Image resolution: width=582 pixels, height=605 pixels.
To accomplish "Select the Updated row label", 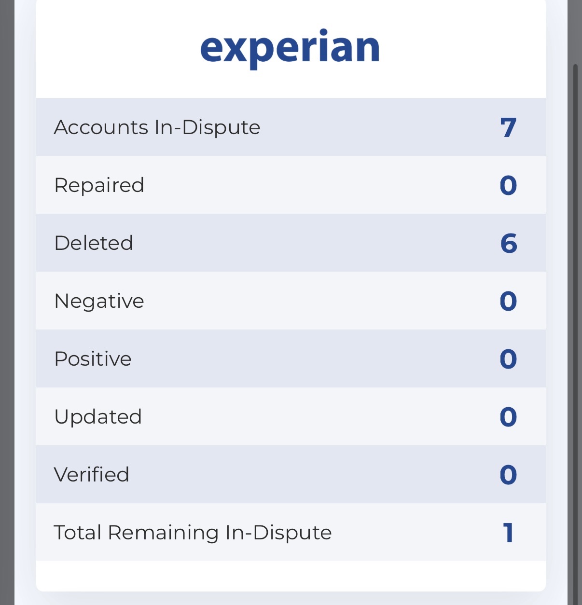I will (98, 417).
